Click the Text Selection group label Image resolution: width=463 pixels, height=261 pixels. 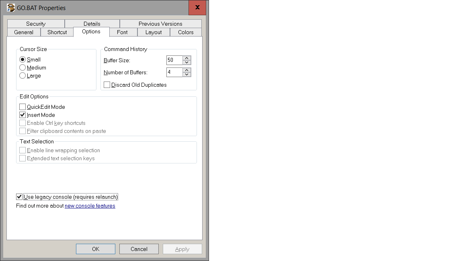click(37, 142)
